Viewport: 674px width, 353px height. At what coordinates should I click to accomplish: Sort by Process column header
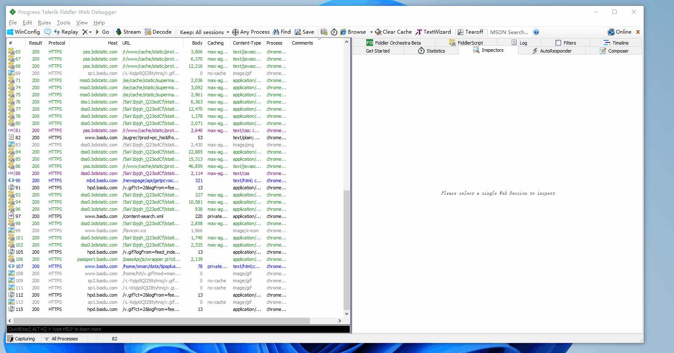[276, 43]
